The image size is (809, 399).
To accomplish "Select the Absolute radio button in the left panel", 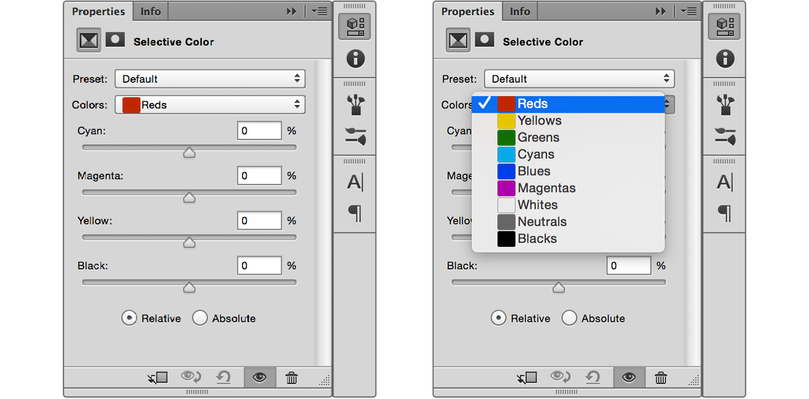I will click(200, 318).
